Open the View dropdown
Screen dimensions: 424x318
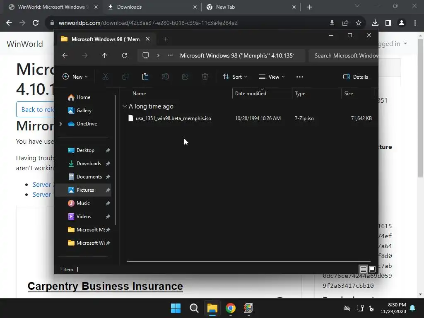(x=272, y=77)
